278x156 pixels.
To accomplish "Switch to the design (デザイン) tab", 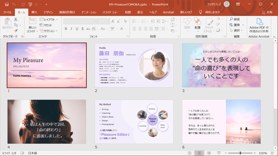I will (48, 12).
